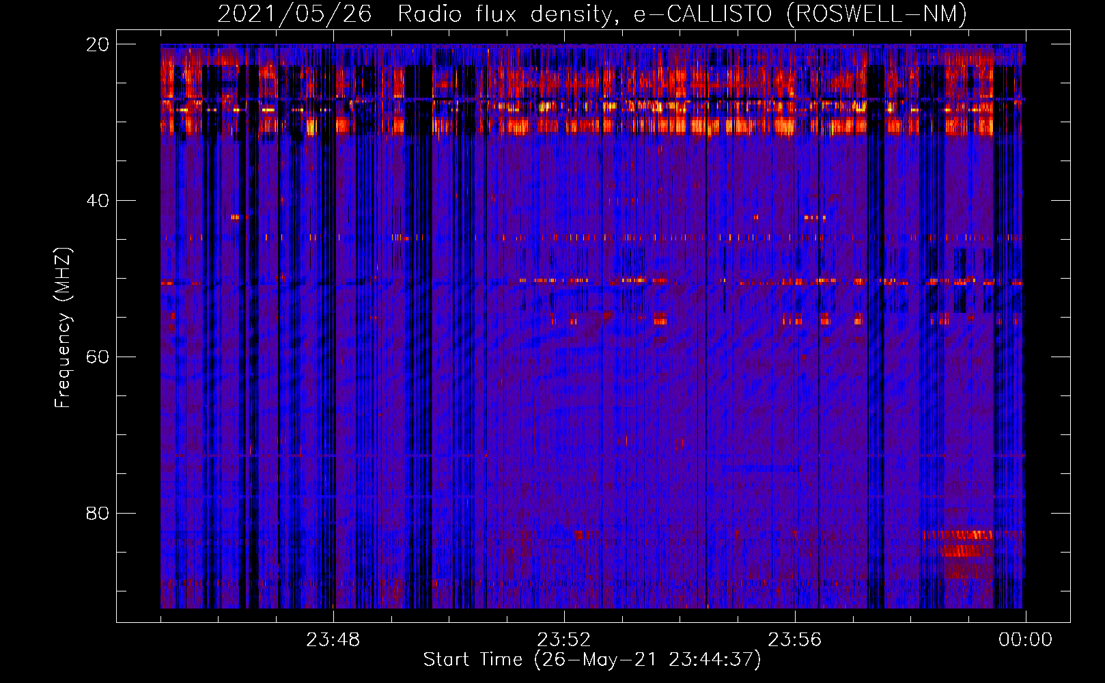Click the '23:56' time tick label
Image resolution: width=1105 pixels, height=683 pixels.
point(794,640)
